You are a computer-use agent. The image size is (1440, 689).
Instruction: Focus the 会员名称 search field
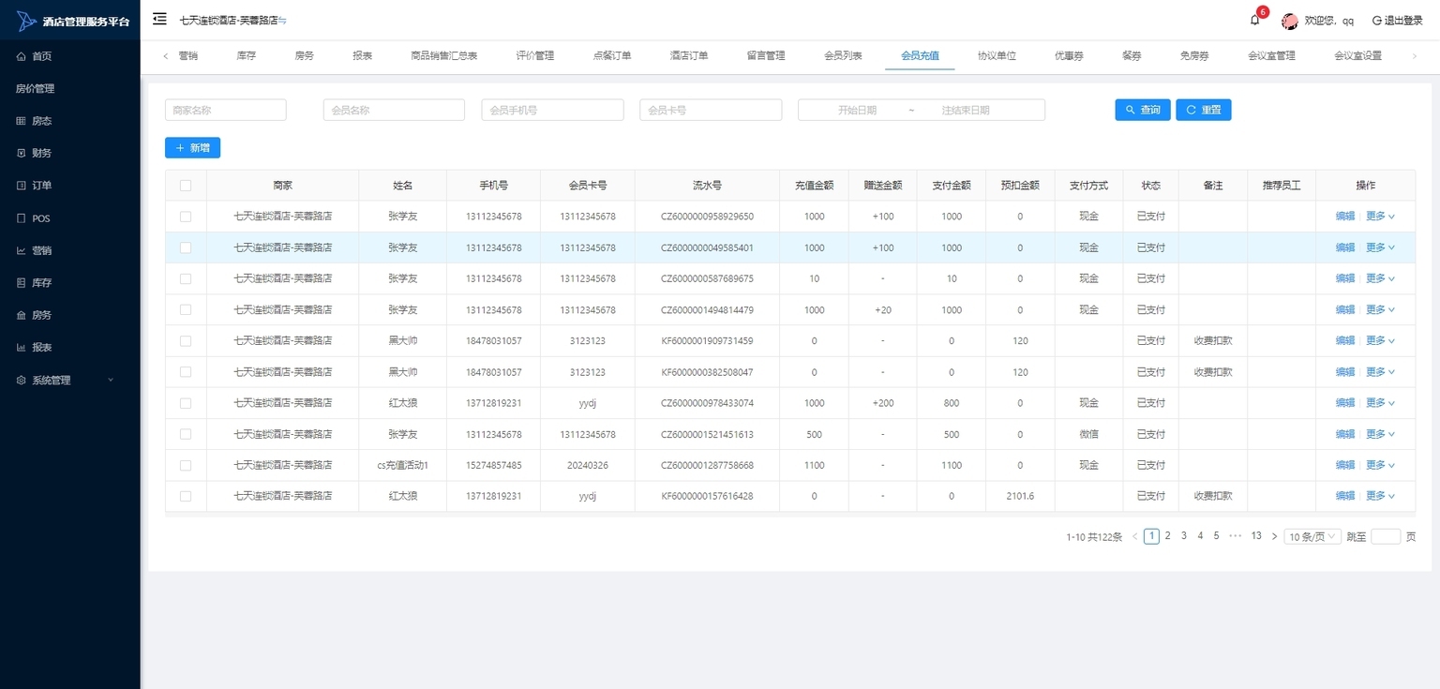pos(394,110)
